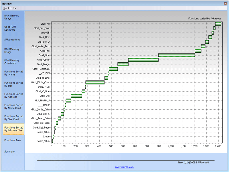
Task: Click the Glcd_Write_Char bar in chart
Action: pyautogui.click(x=95, y=82)
